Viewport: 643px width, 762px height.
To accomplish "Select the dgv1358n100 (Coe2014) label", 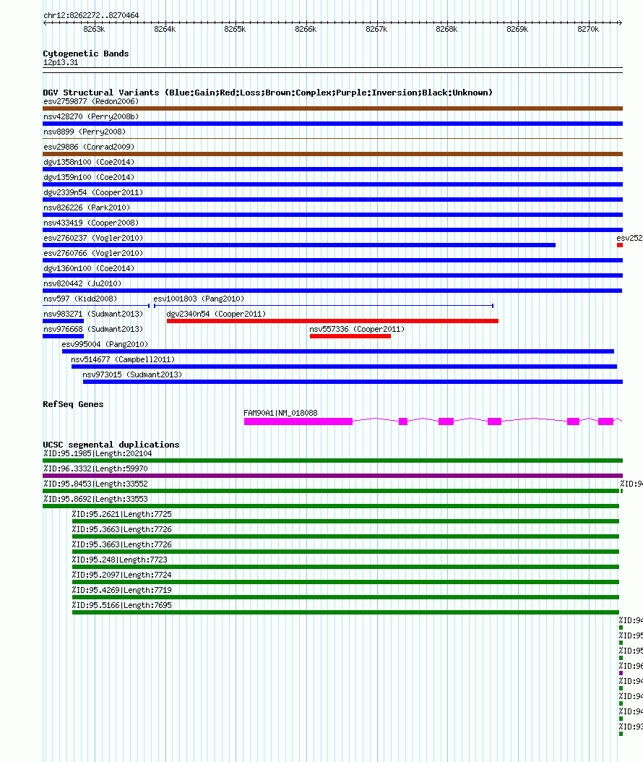I will pos(89,162).
